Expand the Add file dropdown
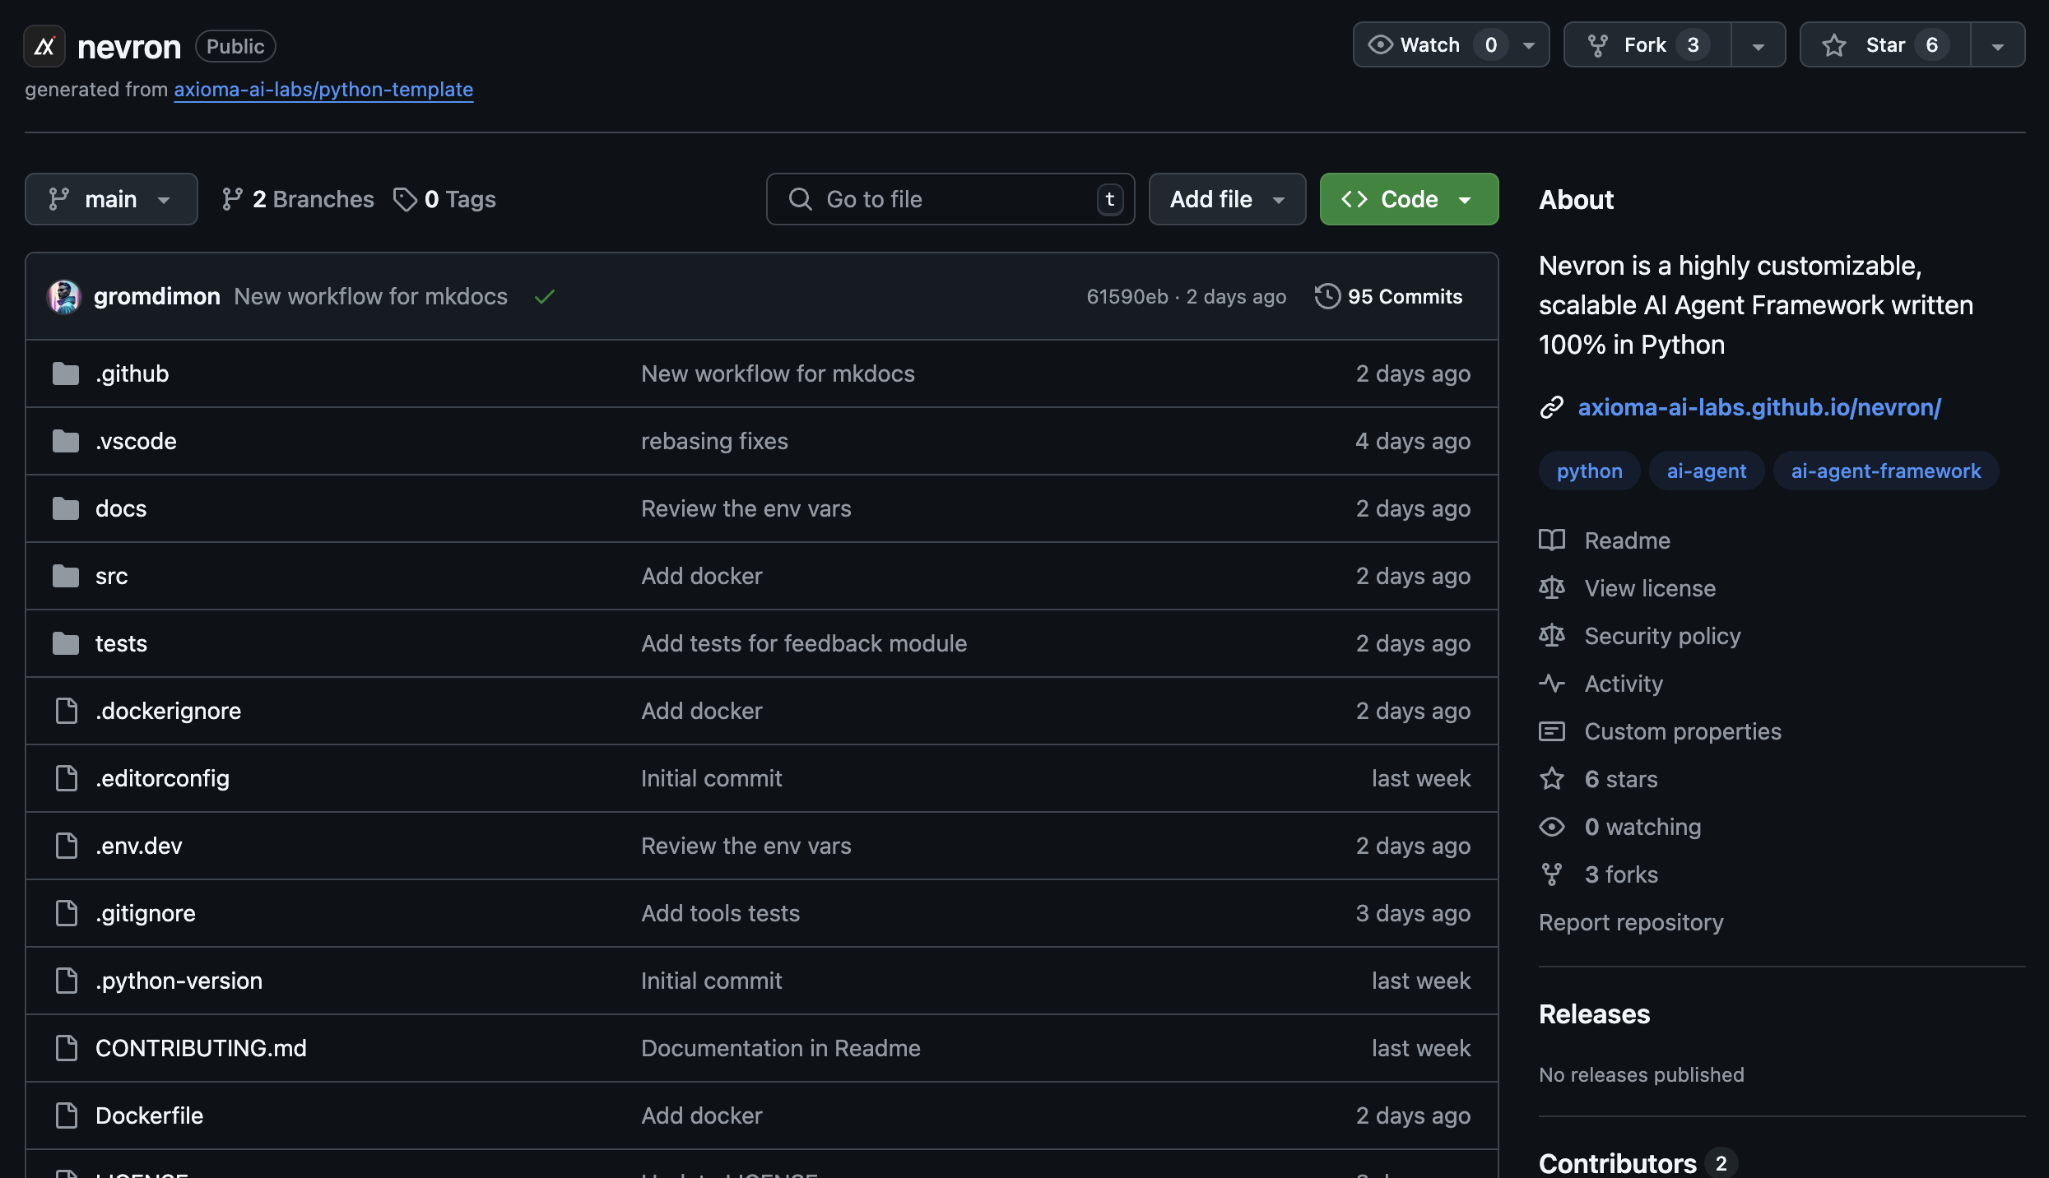2049x1178 pixels. 1227,199
